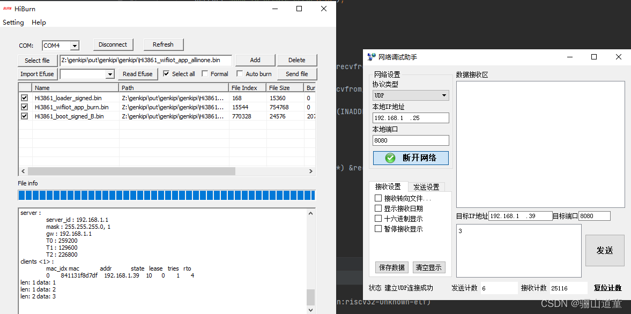
Task: Select the Hi3861_boot_signed_B.bin name cell
Action: pos(69,116)
